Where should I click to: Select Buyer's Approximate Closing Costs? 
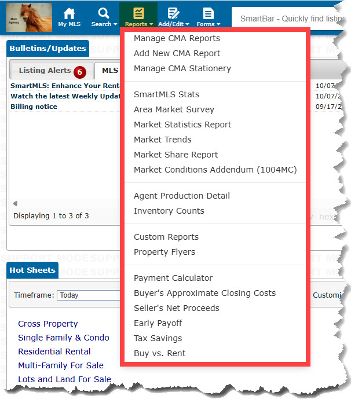pyautogui.click(x=204, y=293)
